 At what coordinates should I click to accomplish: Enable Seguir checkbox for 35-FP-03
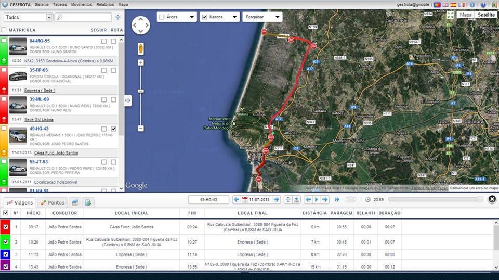pyautogui.click(x=104, y=70)
